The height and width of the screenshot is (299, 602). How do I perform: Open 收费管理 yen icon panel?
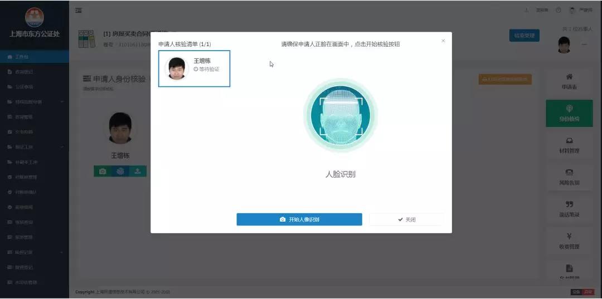point(569,241)
